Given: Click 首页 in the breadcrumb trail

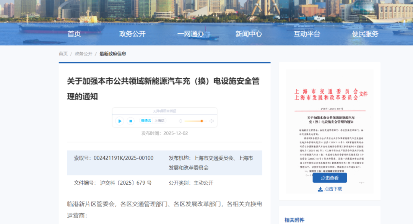Looking at the screenshot, I should tap(63, 54).
